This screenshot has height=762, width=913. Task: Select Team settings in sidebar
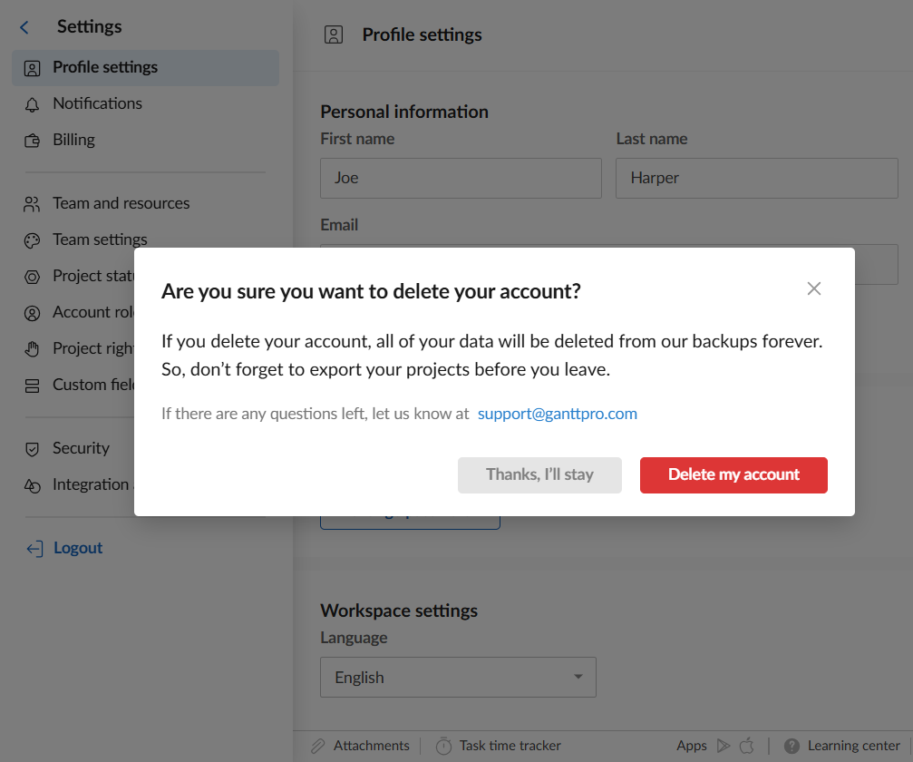(x=100, y=240)
